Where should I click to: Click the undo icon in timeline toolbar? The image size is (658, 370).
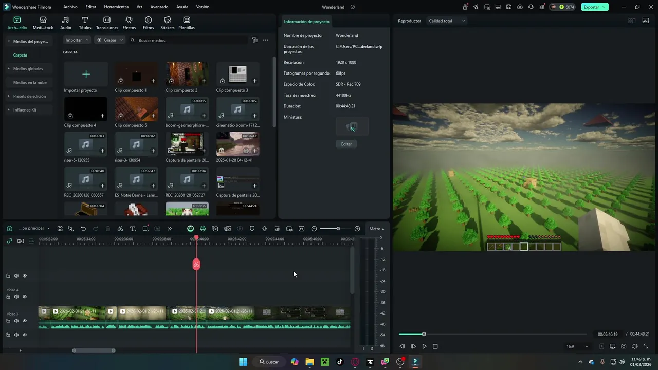click(x=83, y=229)
